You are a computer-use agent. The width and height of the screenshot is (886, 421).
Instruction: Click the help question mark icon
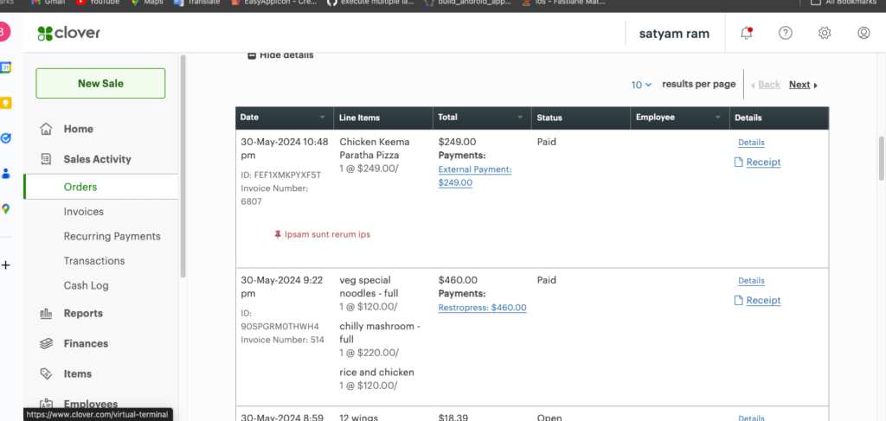coord(786,33)
